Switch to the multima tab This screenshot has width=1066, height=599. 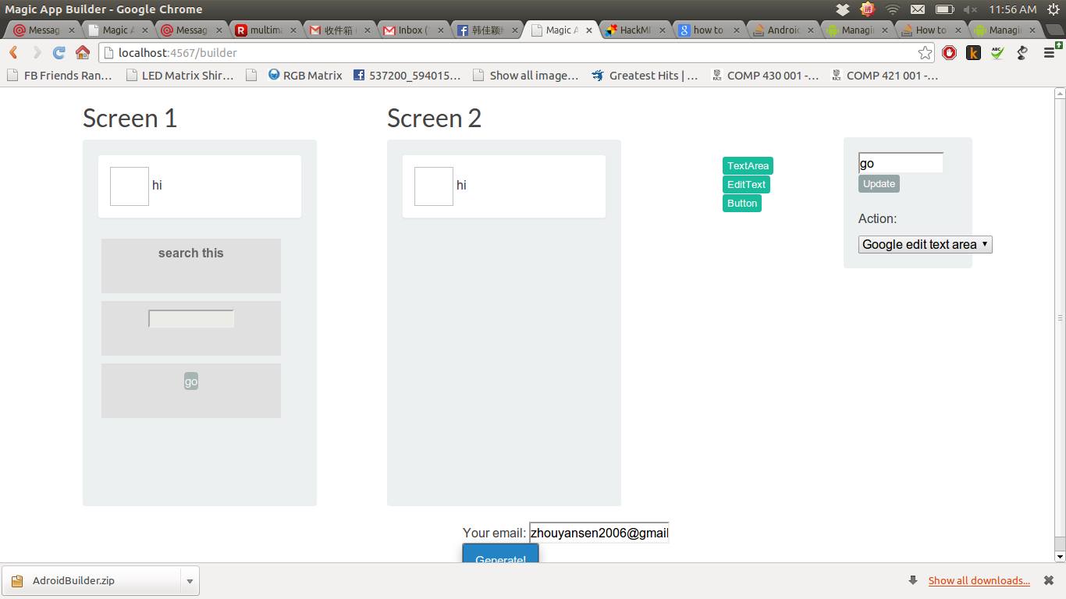264,30
